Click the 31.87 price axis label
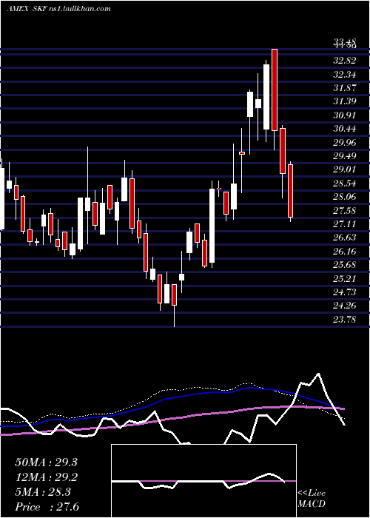370x518 pixels. pos(345,88)
